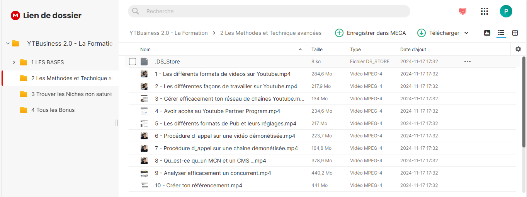Screen dimensions: 527x197
Task: Click the 440,2 Mo size value
Action: tap(322, 173)
